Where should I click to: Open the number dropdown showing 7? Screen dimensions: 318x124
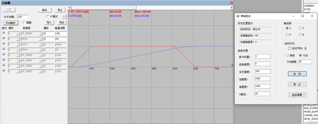pyautogui.click(x=18, y=71)
